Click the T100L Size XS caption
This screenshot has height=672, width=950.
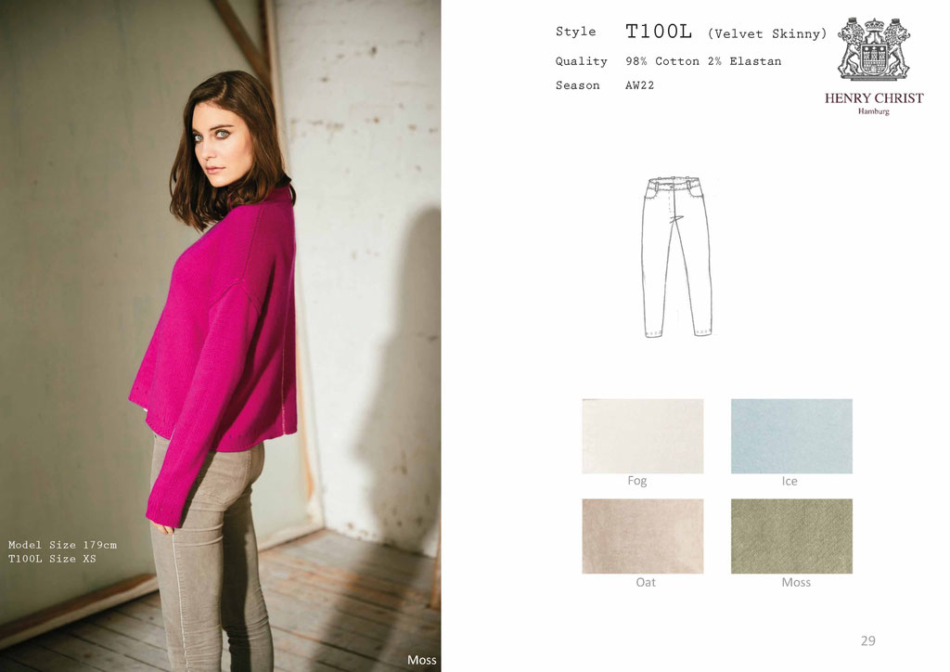[52, 559]
